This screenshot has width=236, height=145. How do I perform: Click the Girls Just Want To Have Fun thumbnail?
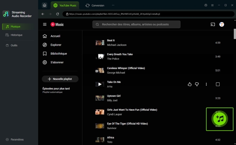[99, 112]
